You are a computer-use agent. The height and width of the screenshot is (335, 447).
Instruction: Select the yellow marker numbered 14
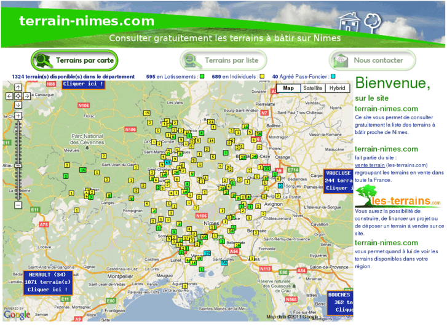[x=211, y=140]
